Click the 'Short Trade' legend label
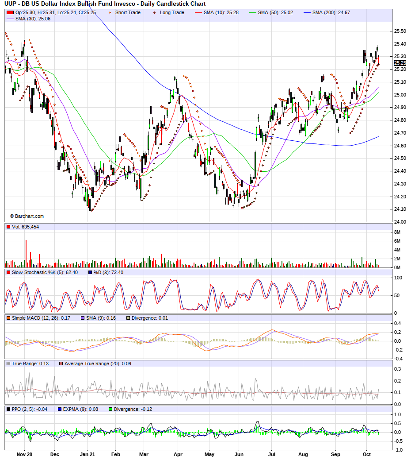 coord(128,12)
